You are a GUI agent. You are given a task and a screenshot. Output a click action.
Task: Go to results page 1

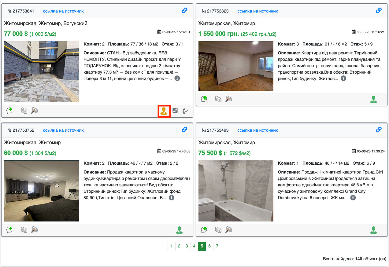pyautogui.click(x=172, y=246)
